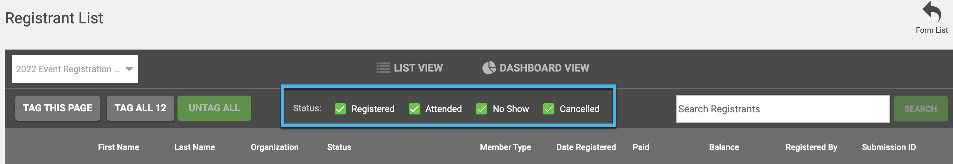Click the Dashboard View pie chart icon
This screenshot has width=953, height=164.
489,68
